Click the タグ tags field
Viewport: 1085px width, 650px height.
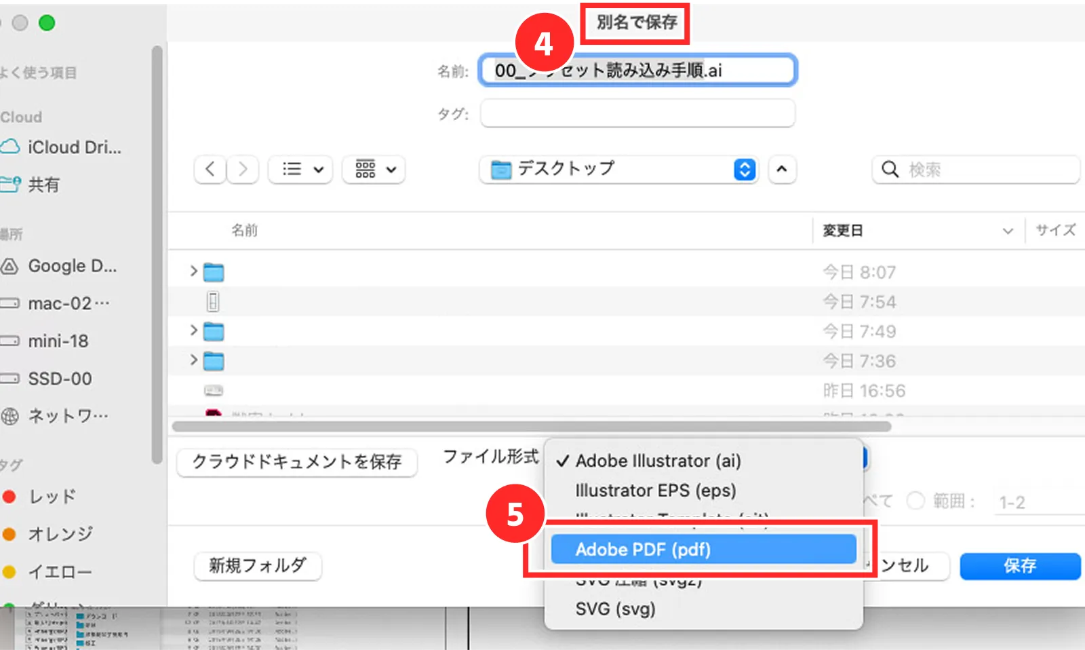[x=637, y=113]
